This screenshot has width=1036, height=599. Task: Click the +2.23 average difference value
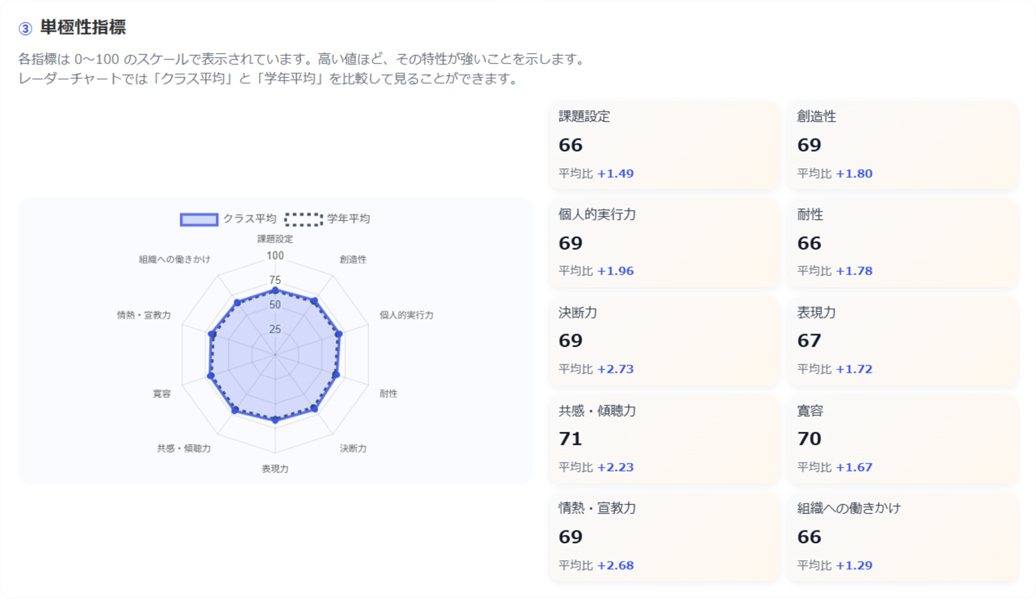tap(615, 468)
